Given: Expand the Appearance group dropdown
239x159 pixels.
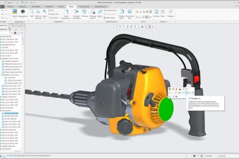Looking at the screenshot, I should point(20,22).
